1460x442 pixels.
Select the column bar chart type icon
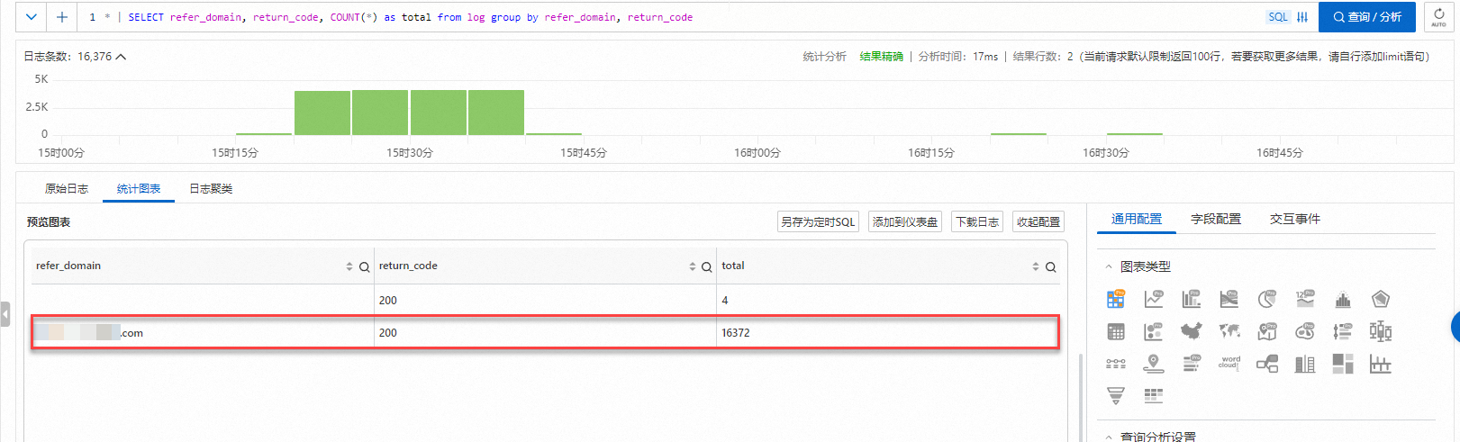tap(1192, 299)
